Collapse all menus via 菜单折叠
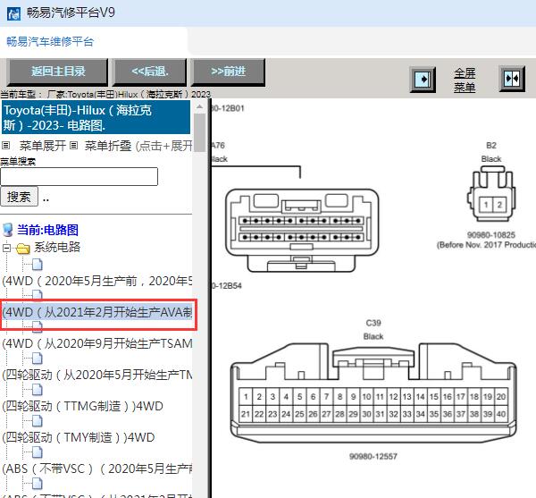Image resolution: width=536 pixels, height=498 pixels. pos(108,146)
